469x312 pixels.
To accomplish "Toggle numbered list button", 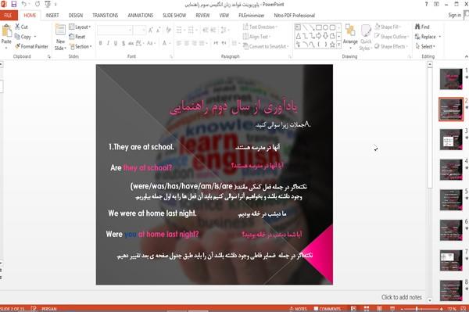I will [x=192, y=30].
